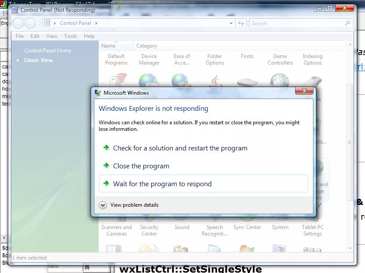This screenshot has width=365, height=273.
Task: Minimize the Control Panel window
Action: (319, 8)
